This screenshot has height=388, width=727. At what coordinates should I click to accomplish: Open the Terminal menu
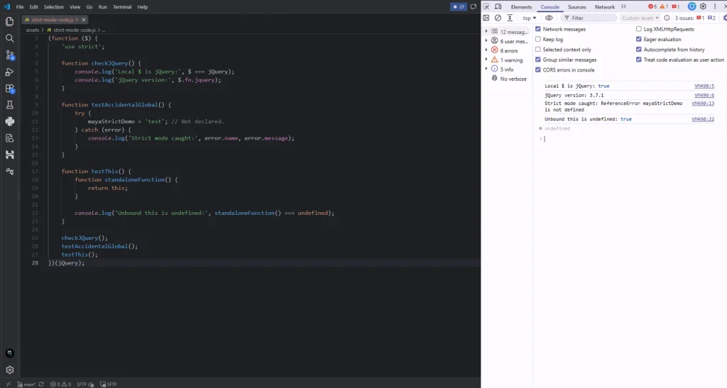(122, 7)
